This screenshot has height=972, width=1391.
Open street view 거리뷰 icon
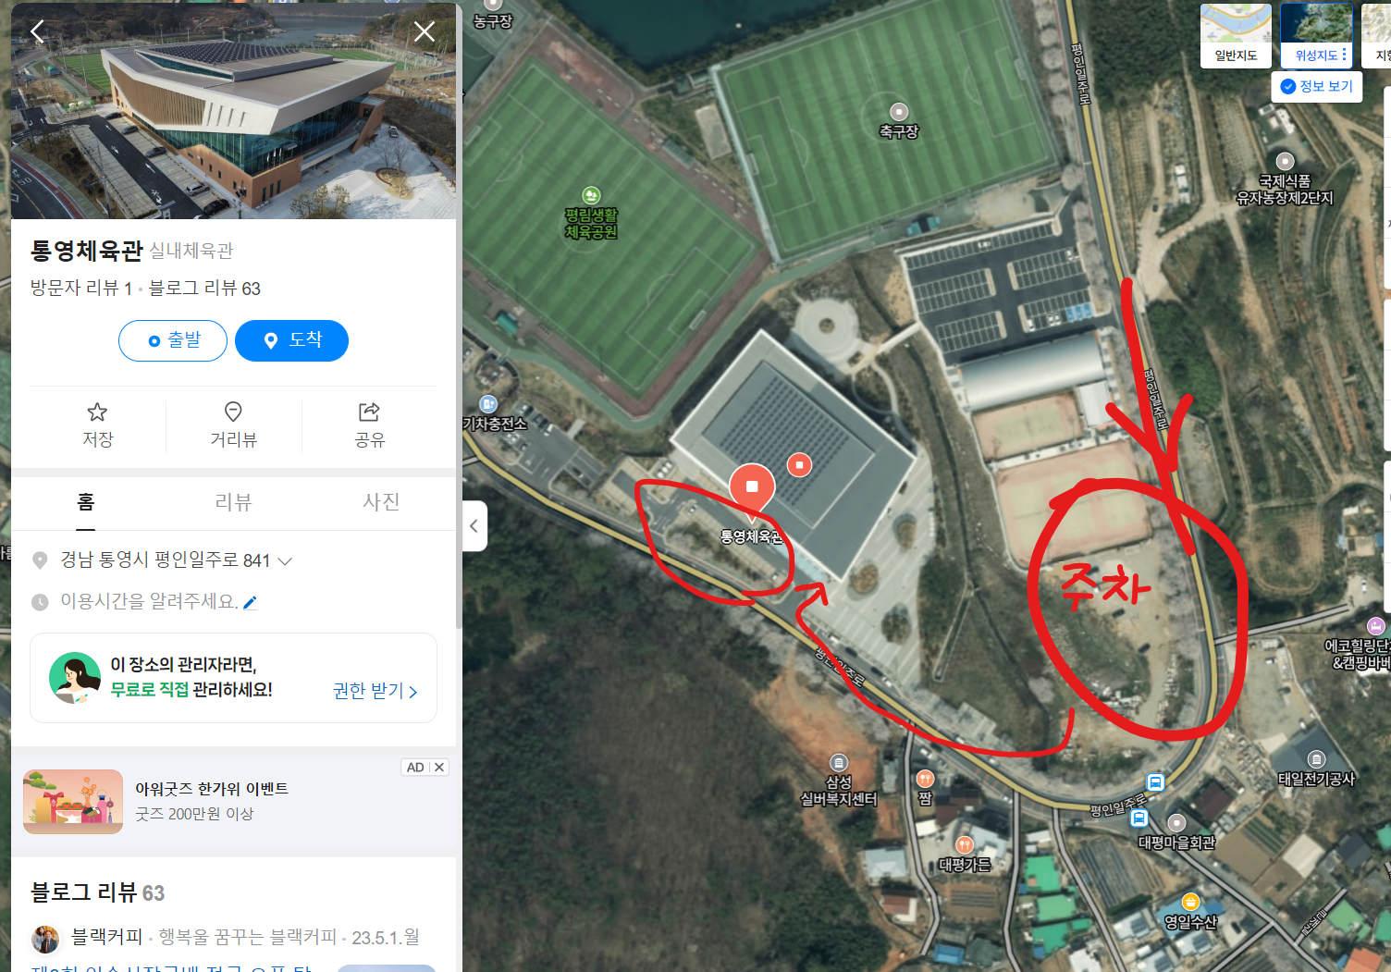(233, 424)
